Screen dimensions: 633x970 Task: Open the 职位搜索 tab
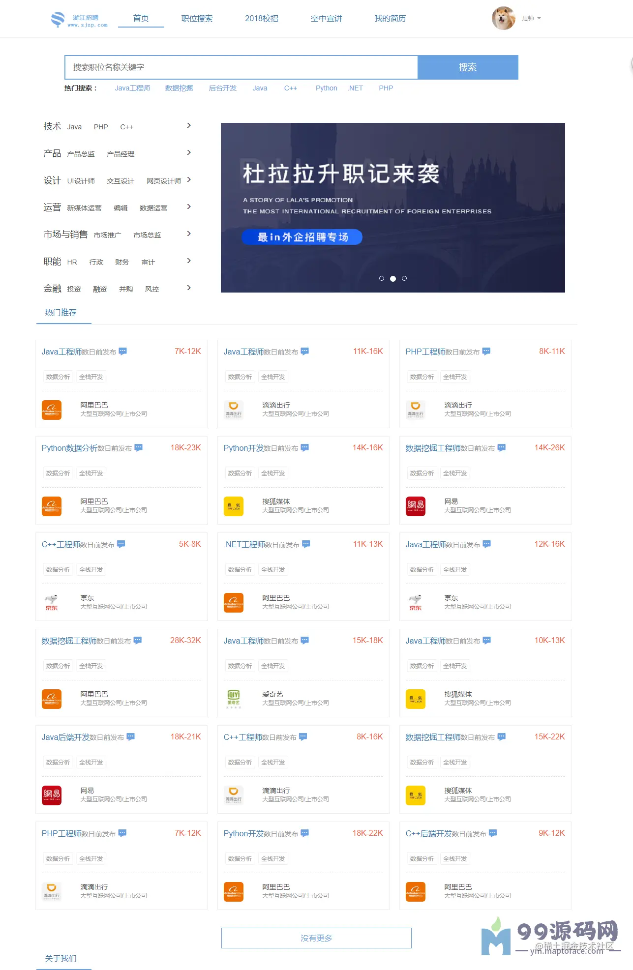tap(197, 18)
